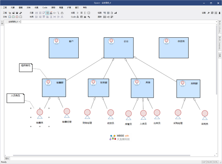The width and height of the screenshot is (222, 164).
Task: Click the blue document icon in 文档 row
Action: pyautogui.click(x=10, y=17)
